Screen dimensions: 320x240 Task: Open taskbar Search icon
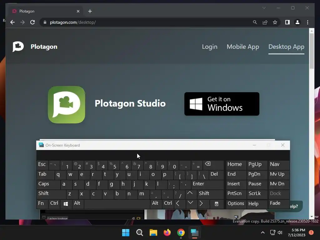140,232
